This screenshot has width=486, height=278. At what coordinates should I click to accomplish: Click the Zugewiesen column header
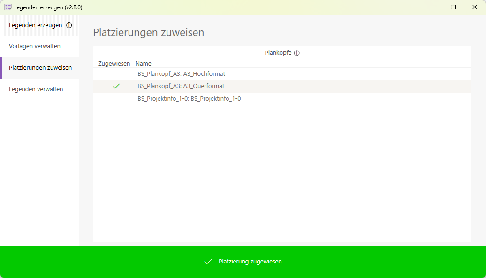pos(114,63)
